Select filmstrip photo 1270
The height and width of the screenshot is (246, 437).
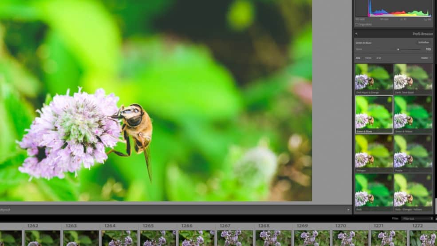coord(350,238)
